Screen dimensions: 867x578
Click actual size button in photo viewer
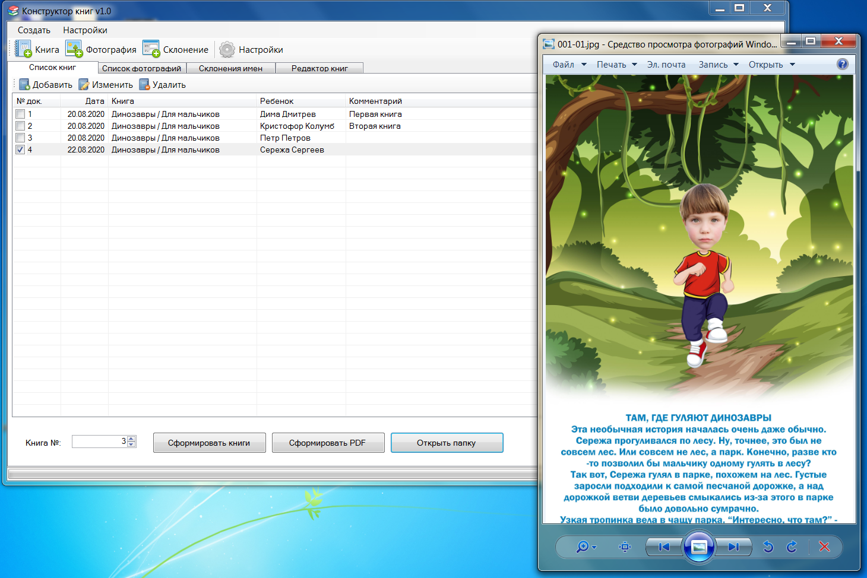pos(625,547)
